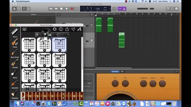The height and width of the screenshot is (107, 191).
Task: Open Finder from the Dock
Action: [17, 104]
